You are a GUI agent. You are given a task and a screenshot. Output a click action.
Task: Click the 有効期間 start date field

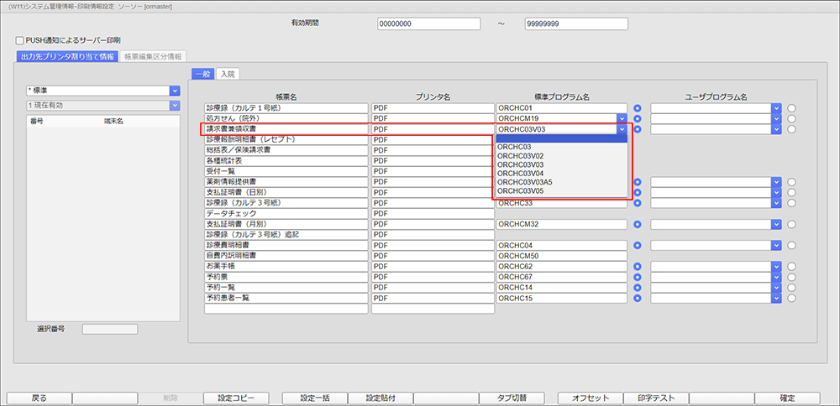428,24
